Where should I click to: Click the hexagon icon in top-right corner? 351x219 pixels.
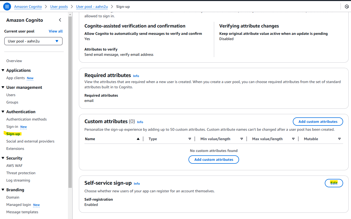(x=347, y=7)
